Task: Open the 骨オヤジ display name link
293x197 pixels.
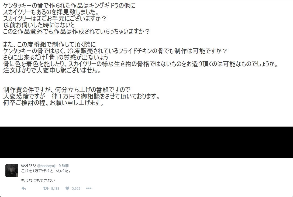Action: coord(28,166)
